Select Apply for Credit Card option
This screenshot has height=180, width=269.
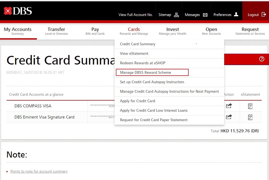[137, 101]
